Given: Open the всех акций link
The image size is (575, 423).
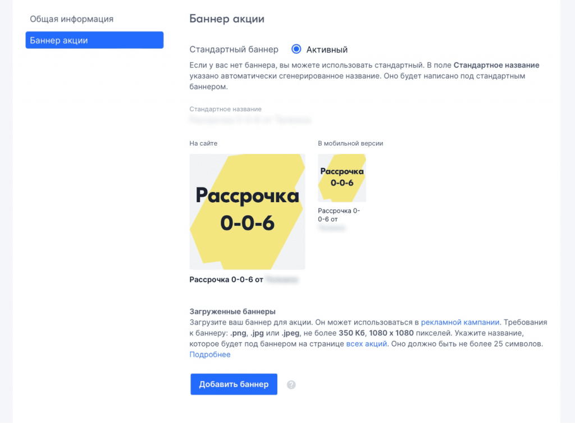Looking at the screenshot, I should 367,344.
